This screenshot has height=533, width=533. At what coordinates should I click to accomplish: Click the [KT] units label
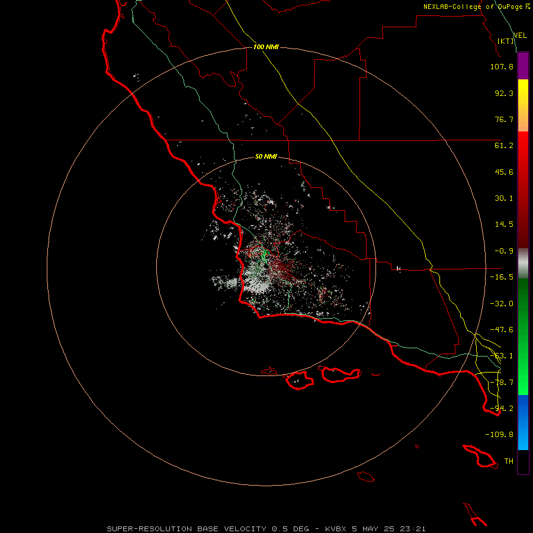pos(506,41)
